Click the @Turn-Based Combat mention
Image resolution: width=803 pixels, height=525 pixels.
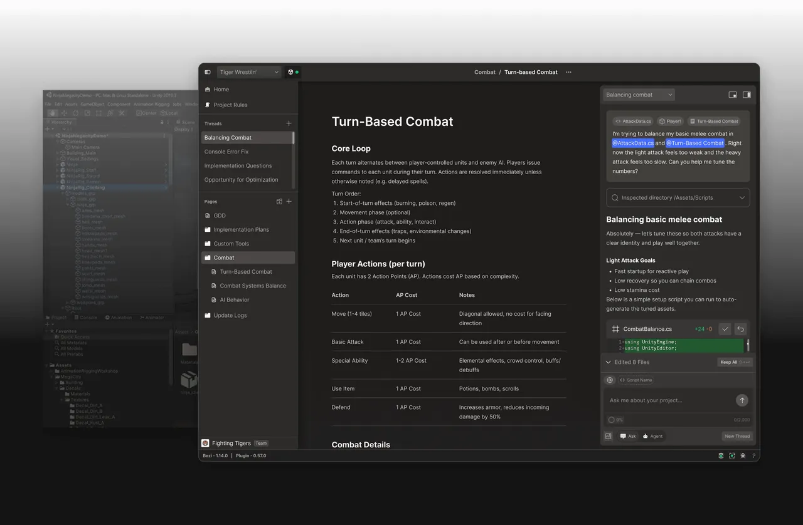694,143
